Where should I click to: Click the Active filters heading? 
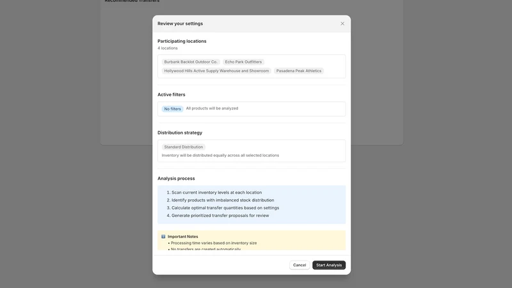point(171,94)
